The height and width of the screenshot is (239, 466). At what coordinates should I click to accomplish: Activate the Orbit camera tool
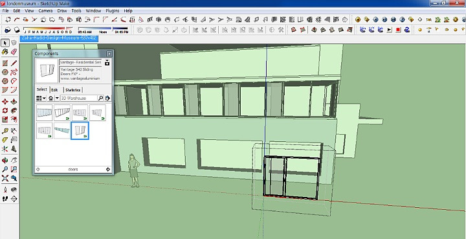[5, 161]
